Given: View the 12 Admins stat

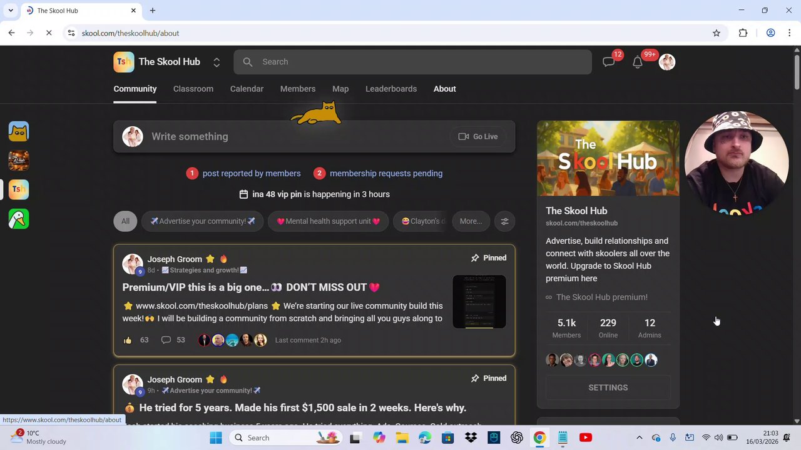Looking at the screenshot, I should [x=650, y=328].
